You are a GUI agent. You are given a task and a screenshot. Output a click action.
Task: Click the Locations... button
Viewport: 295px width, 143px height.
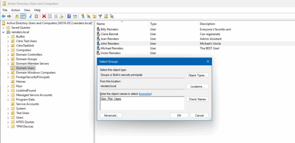tap(198, 87)
